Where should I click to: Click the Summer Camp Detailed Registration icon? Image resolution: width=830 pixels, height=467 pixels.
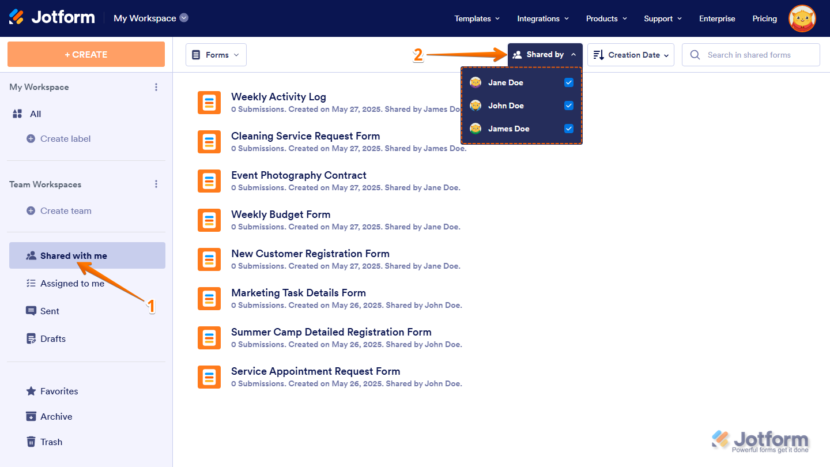pyautogui.click(x=209, y=338)
